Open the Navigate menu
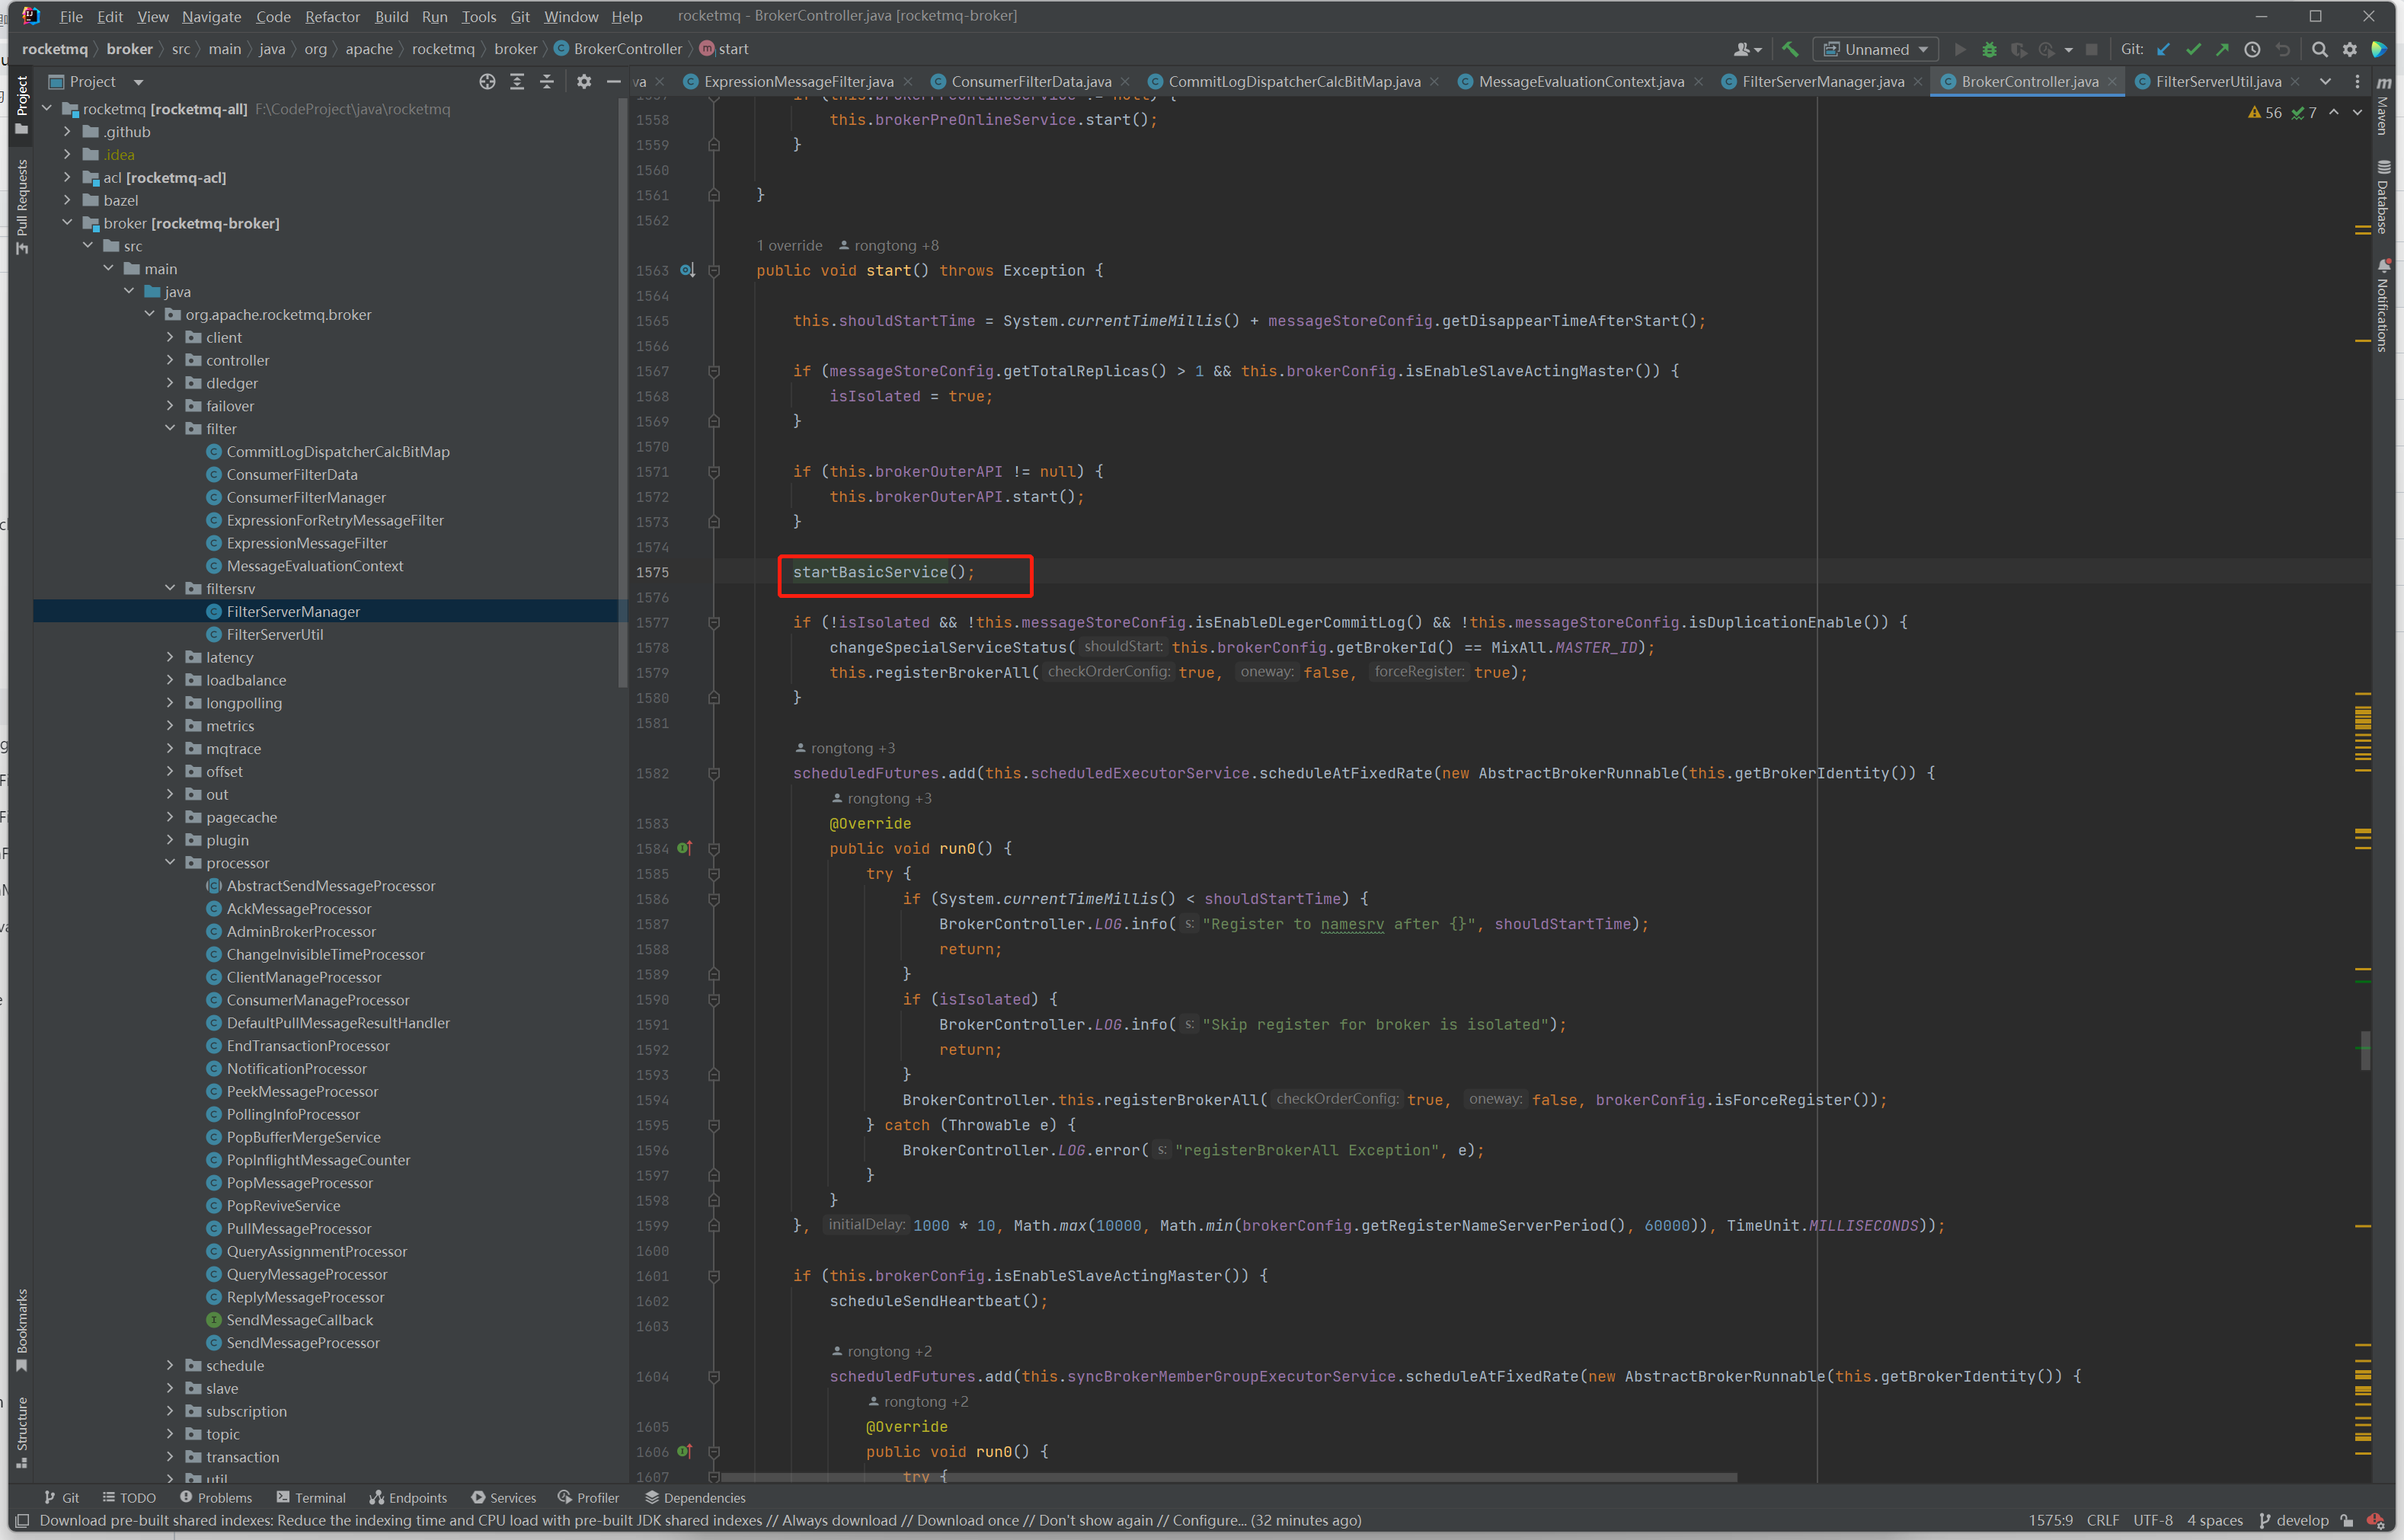This screenshot has height=1540, width=2404. 211,16
